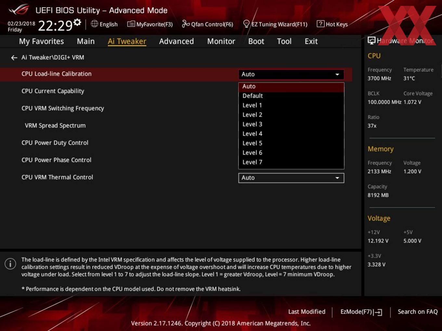Open the Tool tab
The image size is (442, 331).
click(x=284, y=41)
